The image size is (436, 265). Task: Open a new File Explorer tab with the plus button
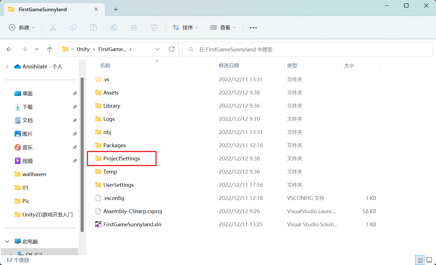point(116,9)
